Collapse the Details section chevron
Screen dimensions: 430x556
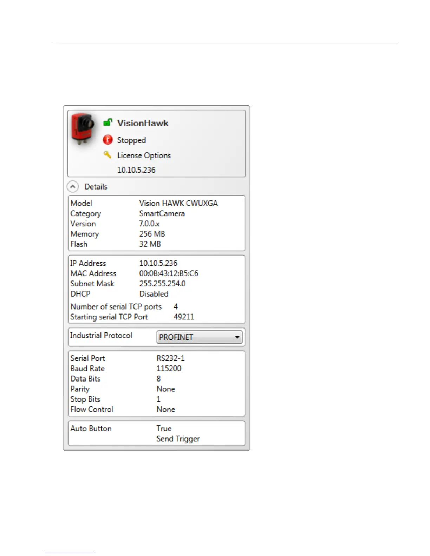pyautogui.click(x=73, y=187)
